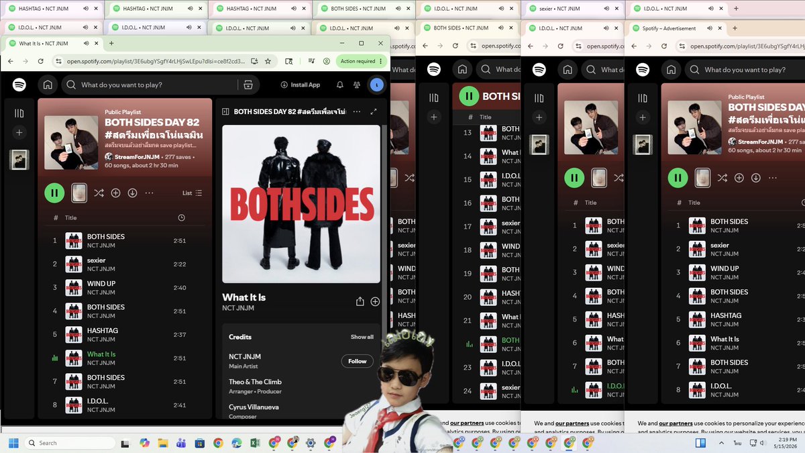View site information in the front address bar
Viewport: 805px width, 453px height.
tap(58, 60)
